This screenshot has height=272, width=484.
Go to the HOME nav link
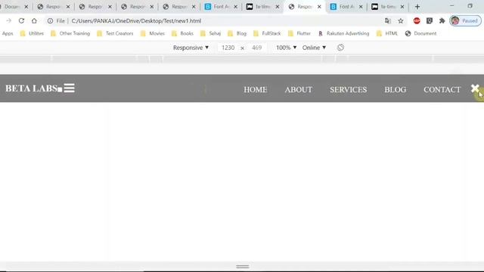click(x=256, y=89)
